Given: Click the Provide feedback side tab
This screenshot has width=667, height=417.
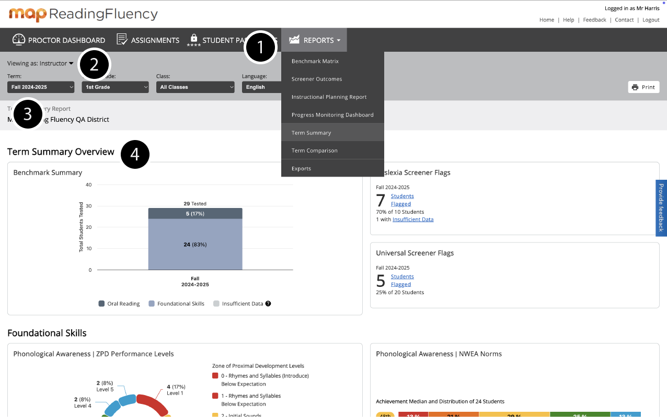Looking at the screenshot, I should (x=661, y=208).
